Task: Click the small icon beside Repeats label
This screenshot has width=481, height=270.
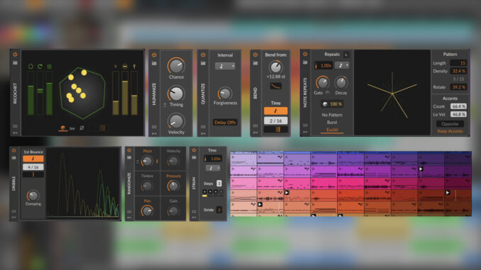Action: point(346,55)
